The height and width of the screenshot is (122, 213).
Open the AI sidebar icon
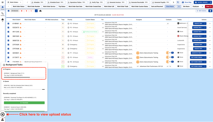pos(3,20)
